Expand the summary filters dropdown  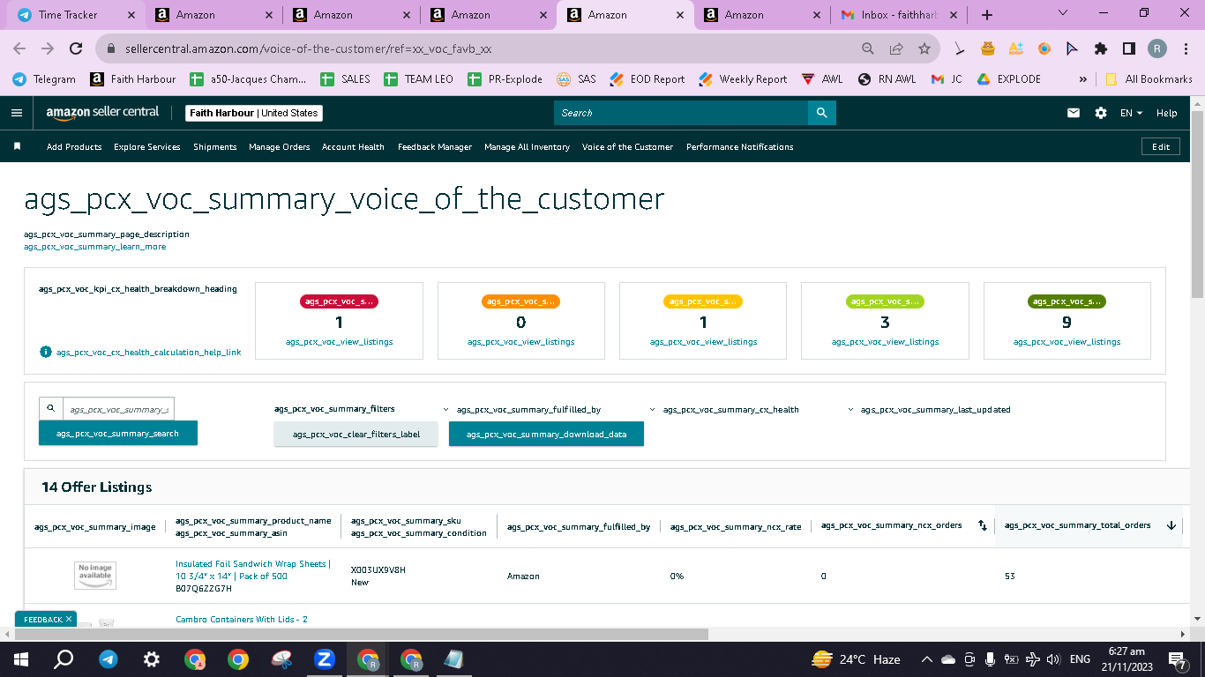click(x=334, y=409)
